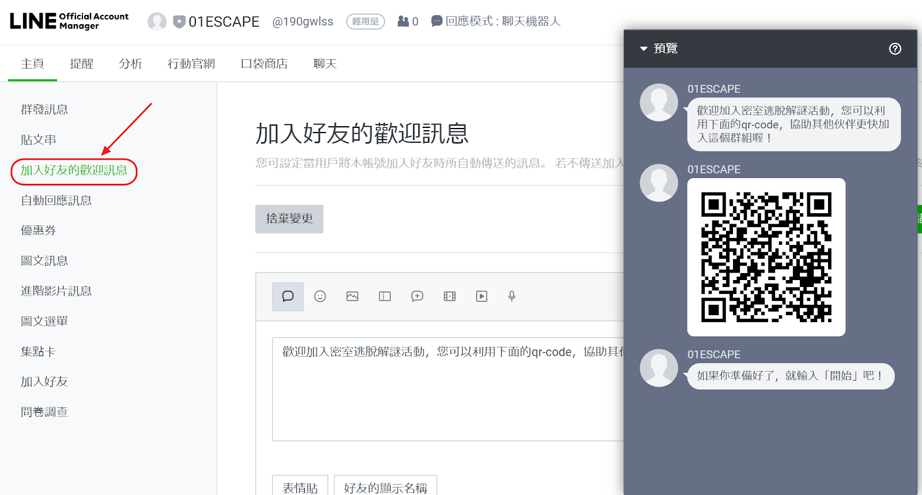Open 優惠券 in the sidebar
Screen dimensions: 922x495
click(39, 230)
